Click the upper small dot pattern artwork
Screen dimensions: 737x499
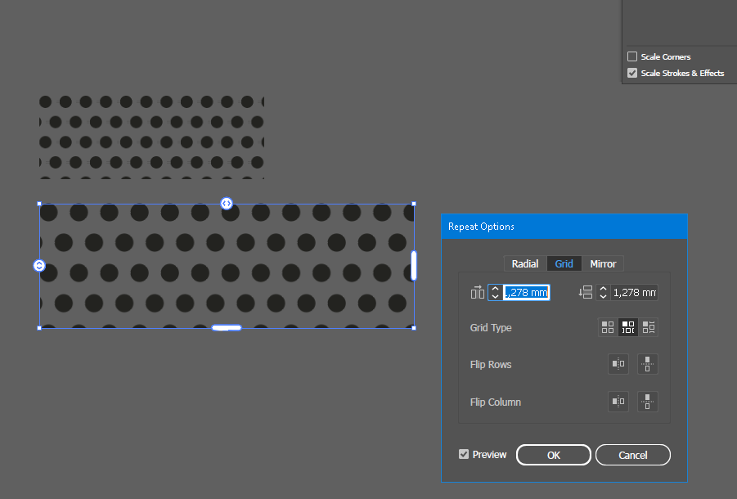151,137
